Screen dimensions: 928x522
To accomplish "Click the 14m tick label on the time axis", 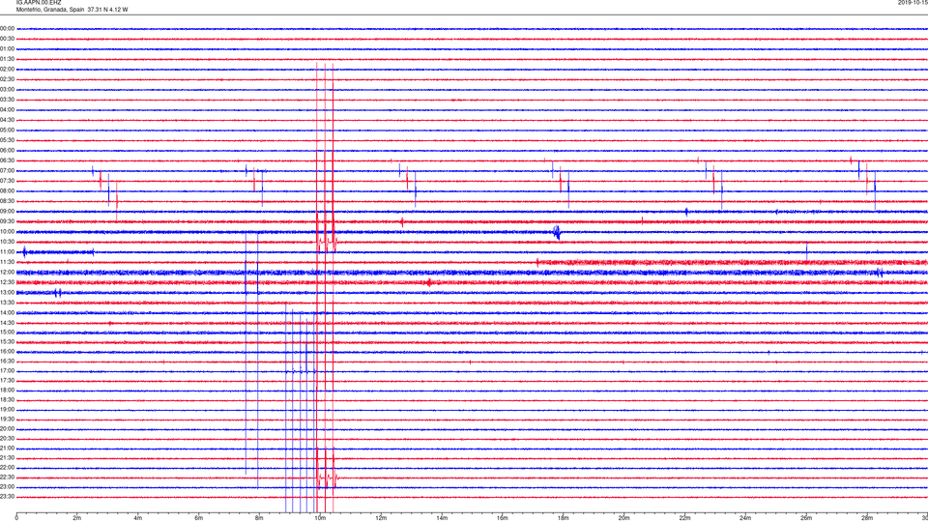I will 442,518.
